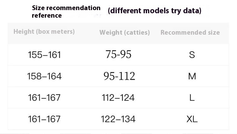Select the 'Recommended size' column header
The width and height of the screenshot is (237, 134).
click(190, 32)
